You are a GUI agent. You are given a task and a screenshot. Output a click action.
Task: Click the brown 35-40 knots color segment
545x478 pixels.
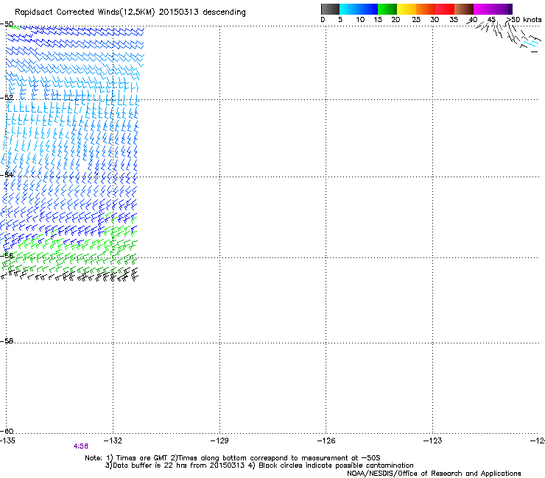[x=464, y=9]
